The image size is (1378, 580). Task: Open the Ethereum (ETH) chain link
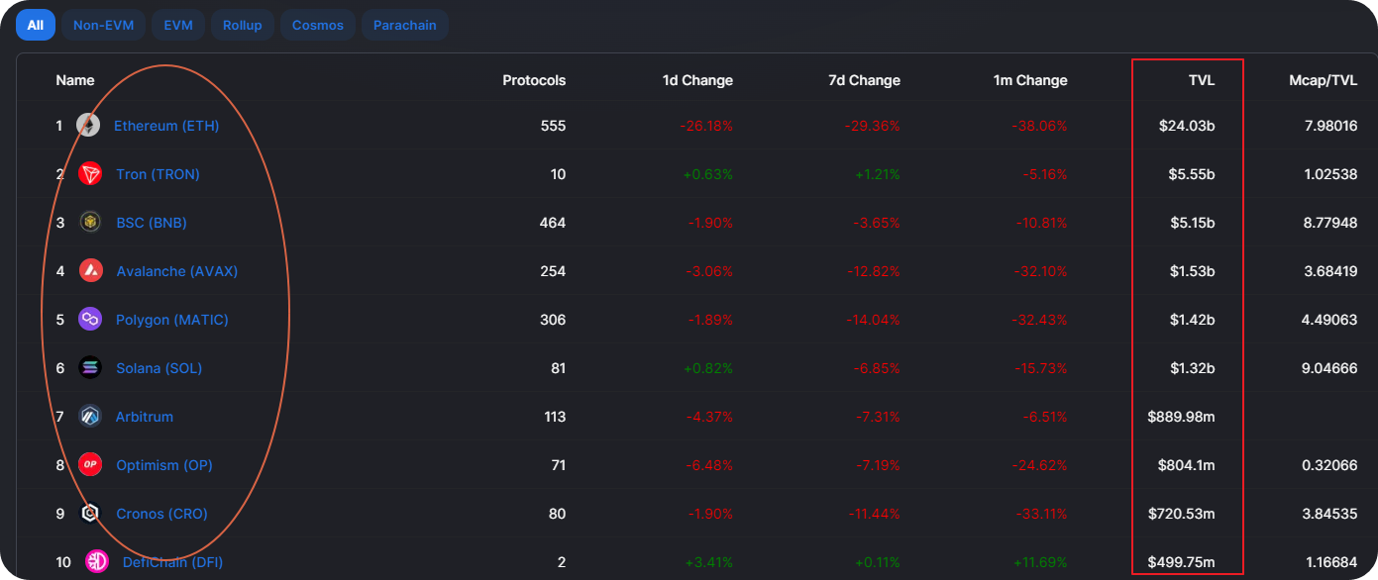[x=166, y=126]
